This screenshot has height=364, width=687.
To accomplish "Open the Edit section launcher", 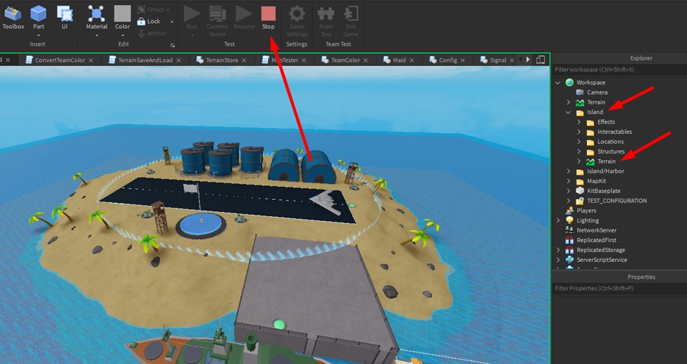I will 172,45.
